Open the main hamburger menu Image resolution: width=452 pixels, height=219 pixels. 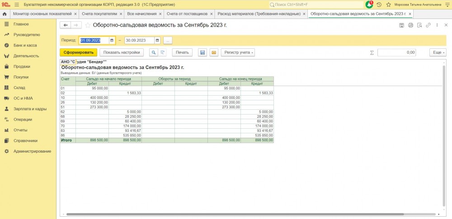[16, 5]
